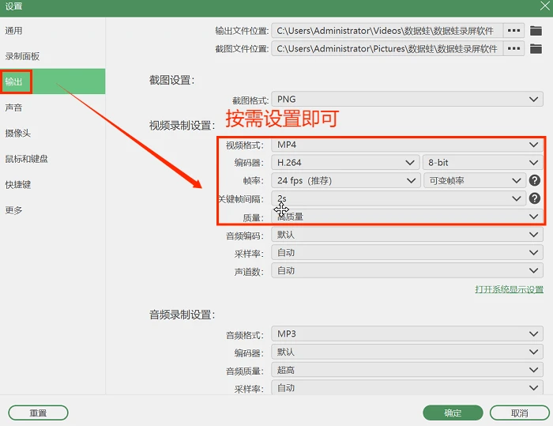This screenshot has width=553, height=426.
Task: Open folder for screenshot file location
Action: point(536,48)
